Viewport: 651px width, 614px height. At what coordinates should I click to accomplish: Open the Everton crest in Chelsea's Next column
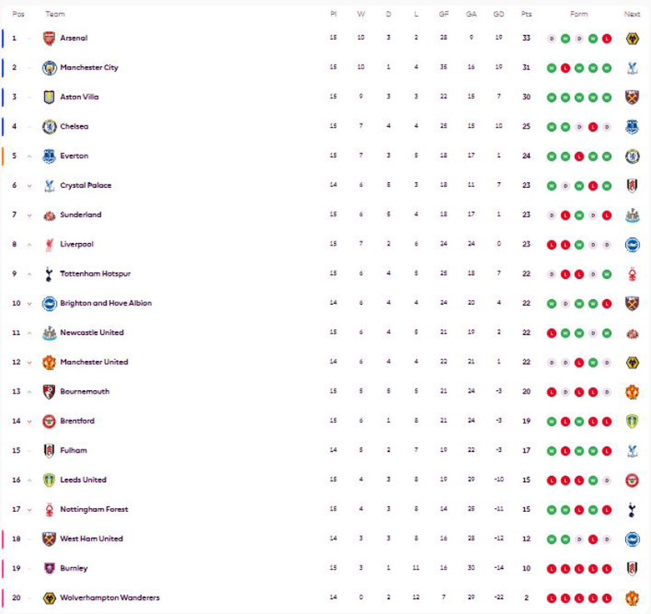633,127
